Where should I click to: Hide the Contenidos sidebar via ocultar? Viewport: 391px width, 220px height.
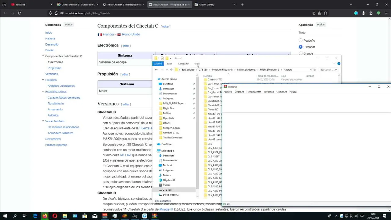click(x=69, y=24)
